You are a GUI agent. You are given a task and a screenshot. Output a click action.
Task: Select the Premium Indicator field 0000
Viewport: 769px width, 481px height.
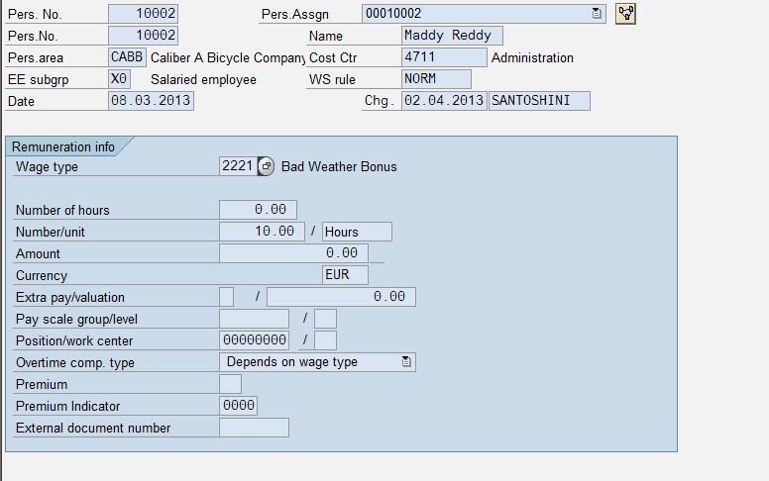[239, 406]
